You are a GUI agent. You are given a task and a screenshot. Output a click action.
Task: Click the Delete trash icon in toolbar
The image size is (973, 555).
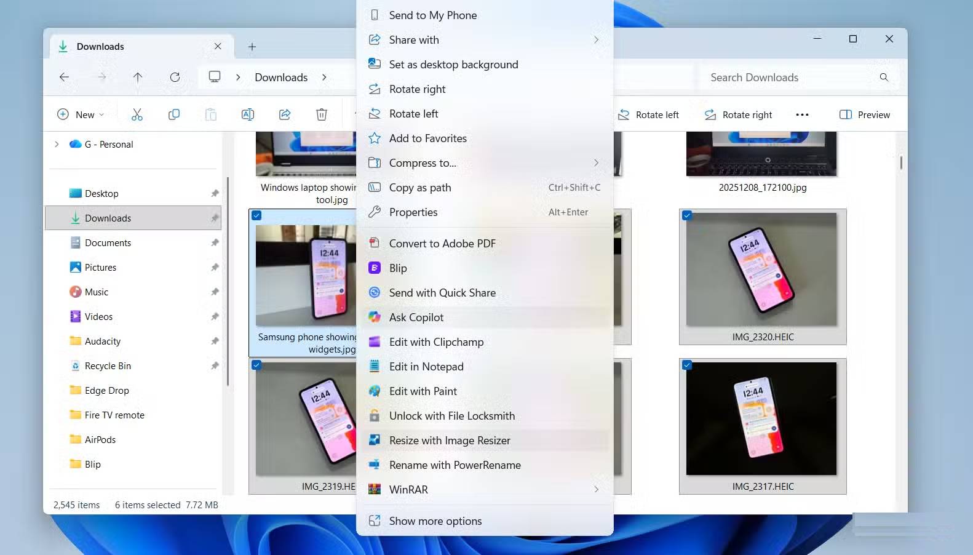tap(322, 114)
